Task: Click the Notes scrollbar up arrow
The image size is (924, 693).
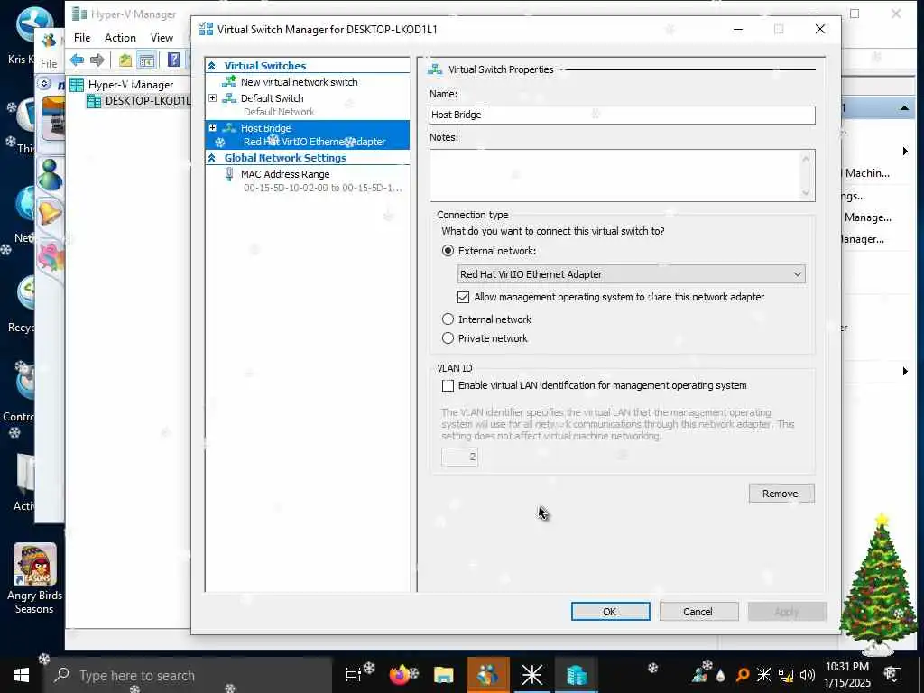Action: click(806, 158)
